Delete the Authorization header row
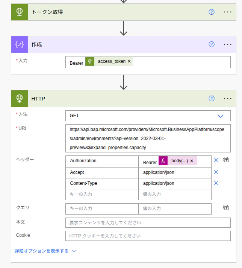The image size is (242, 268). (216, 160)
